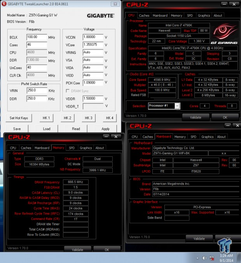Click Validate in the Memory window
The width and height of the screenshot is (241, 263).
[77, 249]
